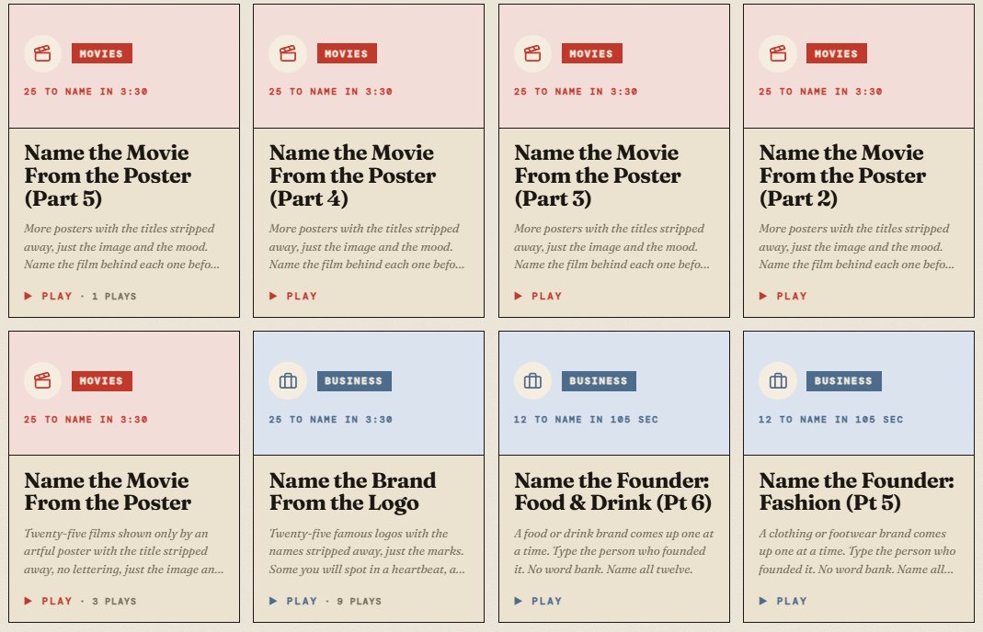Screen dimensions: 983x632
Task: Select the Business tag on the Fashion (Pt 5) card
Action: pos(844,381)
